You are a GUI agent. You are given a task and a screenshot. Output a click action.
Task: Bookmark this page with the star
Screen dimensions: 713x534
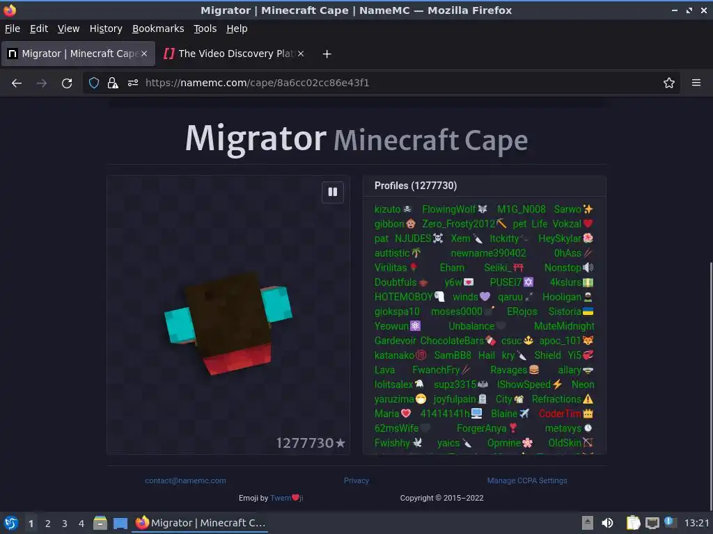point(669,83)
